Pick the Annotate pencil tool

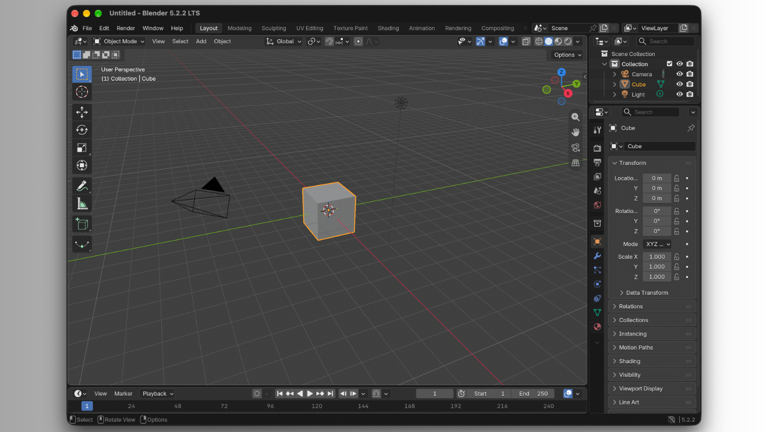(x=82, y=186)
